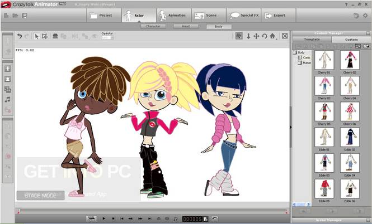Screen dimensions: 372x224
Task: Click the music note icon in left sidebar
Action: [x=8, y=100]
